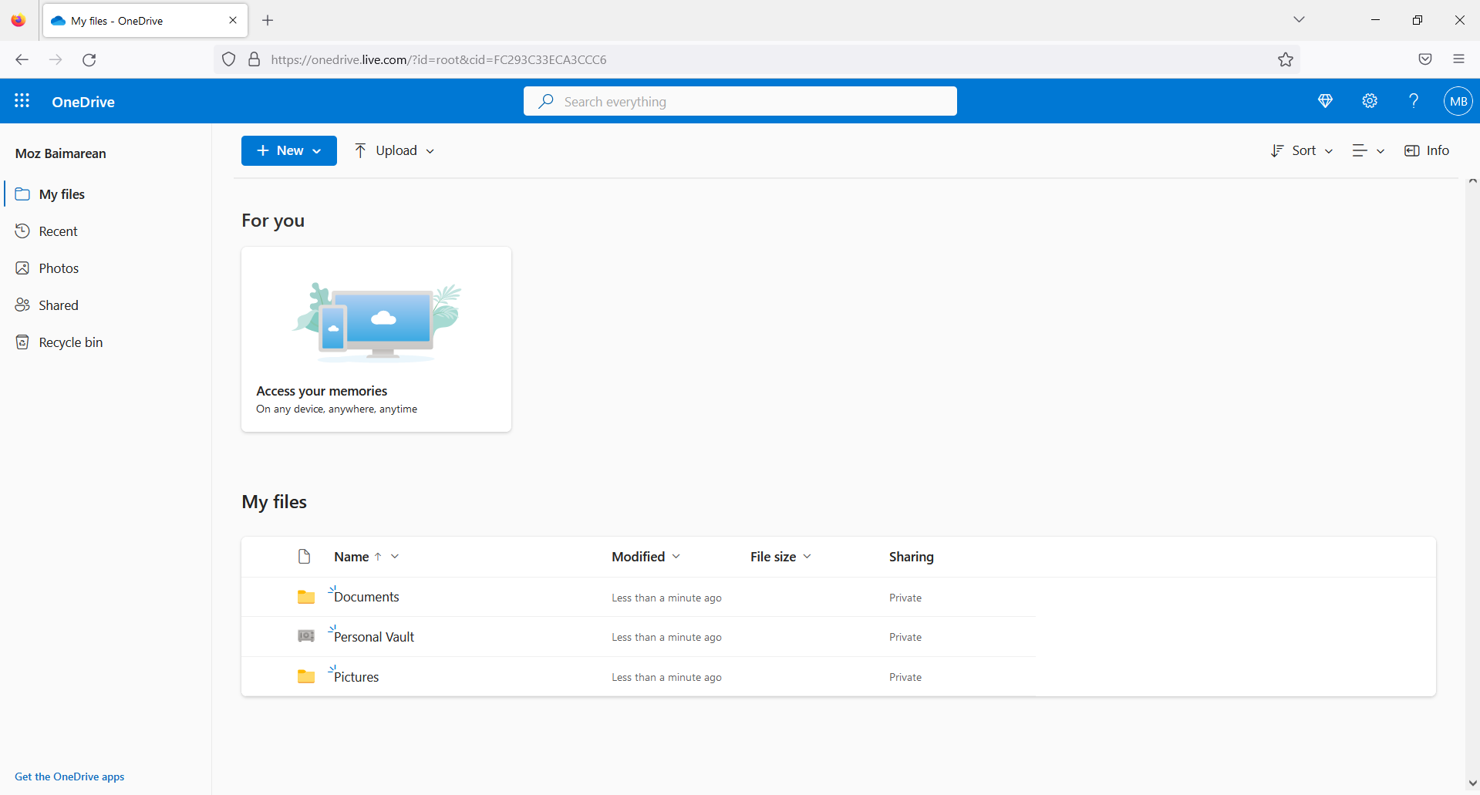Click the premium diamond icon
The image size is (1480, 795).
pos(1325,101)
